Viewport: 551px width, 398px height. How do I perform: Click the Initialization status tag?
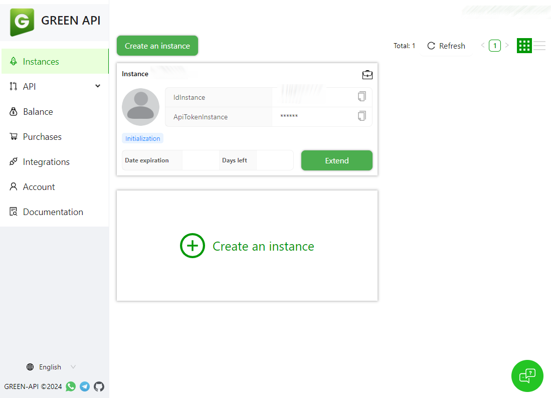click(143, 138)
